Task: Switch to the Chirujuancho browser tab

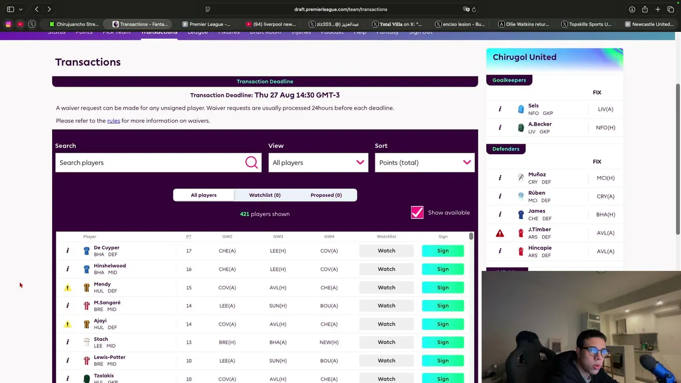Action: [x=74, y=24]
